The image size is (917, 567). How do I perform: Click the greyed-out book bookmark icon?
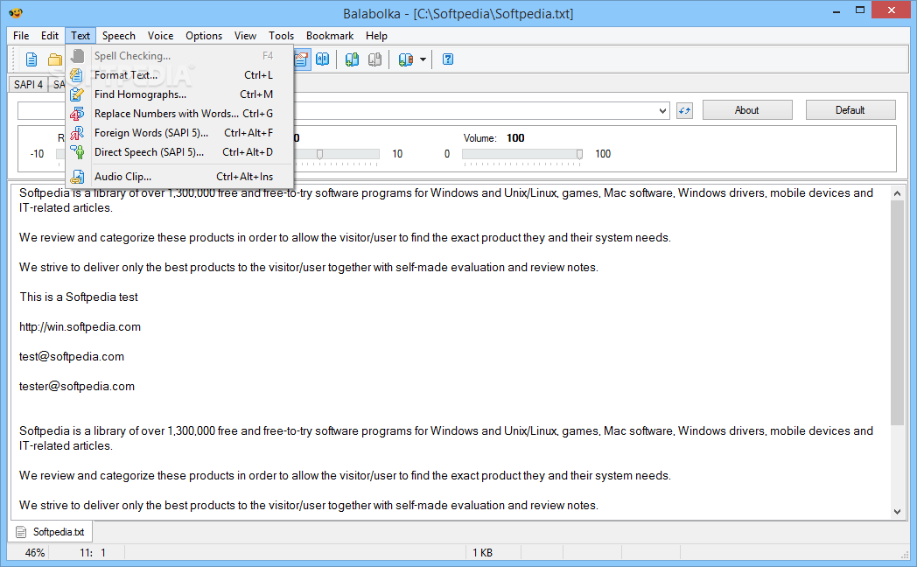374,59
